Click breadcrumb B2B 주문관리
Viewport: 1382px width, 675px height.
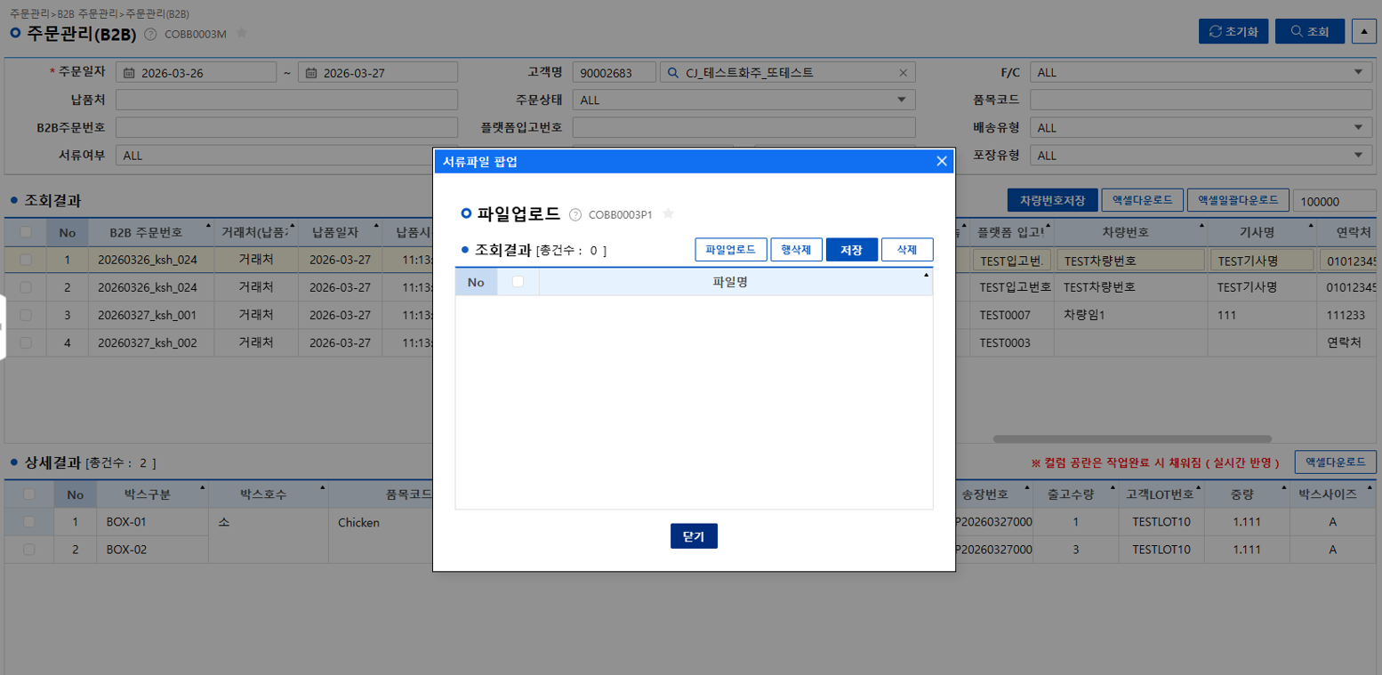[89, 15]
